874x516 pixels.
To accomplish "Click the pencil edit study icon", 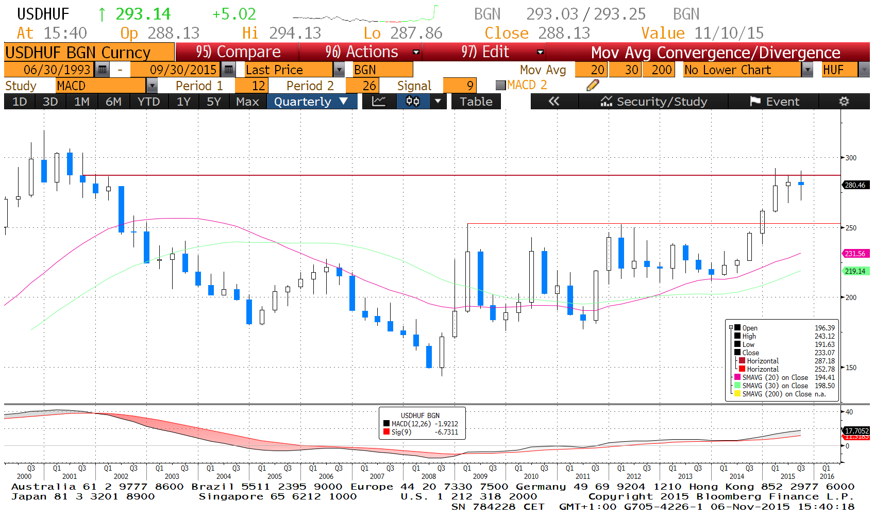I will [593, 85].
